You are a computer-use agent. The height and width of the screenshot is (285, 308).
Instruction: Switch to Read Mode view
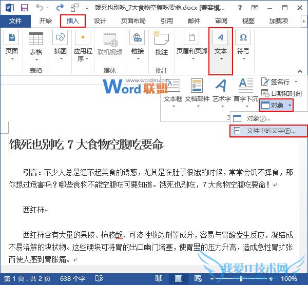click(159, 278)
